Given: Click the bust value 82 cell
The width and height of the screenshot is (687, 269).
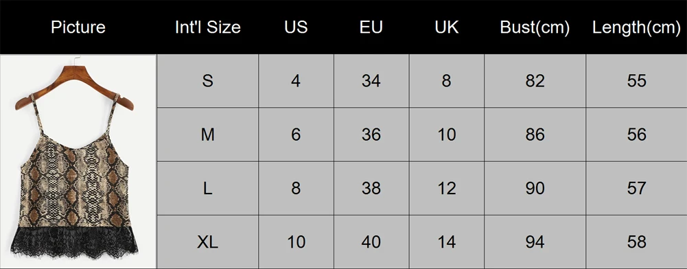Looking at the screenshot, I should [535, 81].
